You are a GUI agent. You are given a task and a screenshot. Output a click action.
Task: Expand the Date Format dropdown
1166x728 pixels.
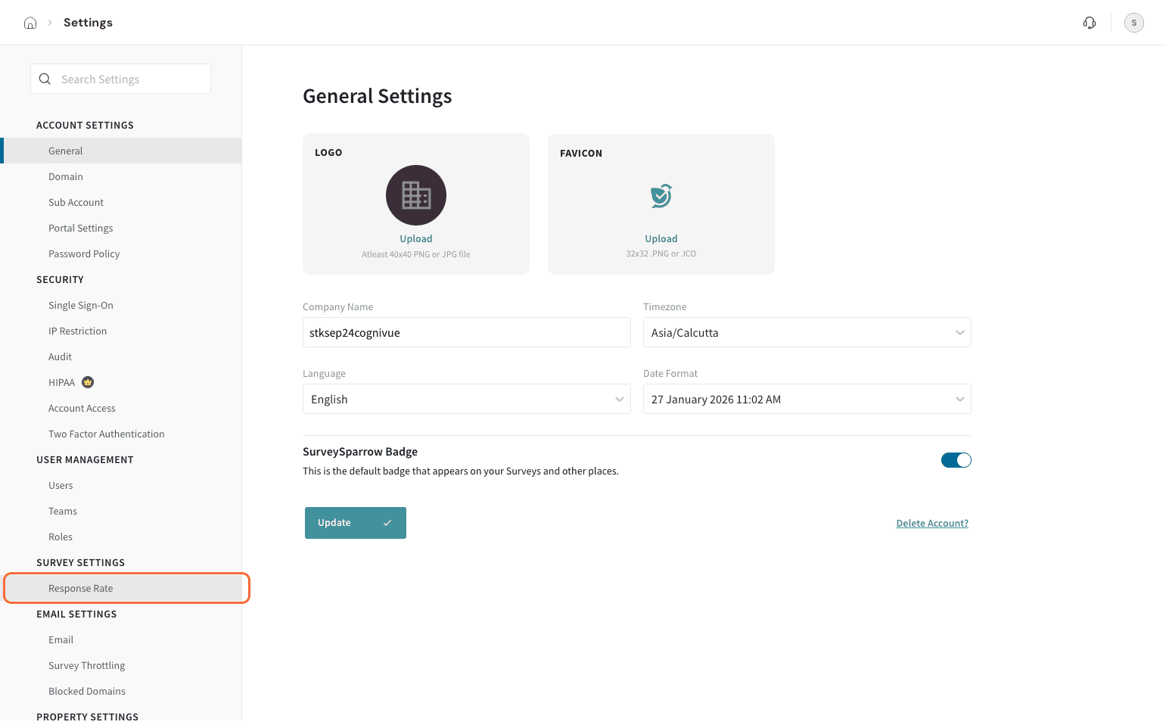807,400
